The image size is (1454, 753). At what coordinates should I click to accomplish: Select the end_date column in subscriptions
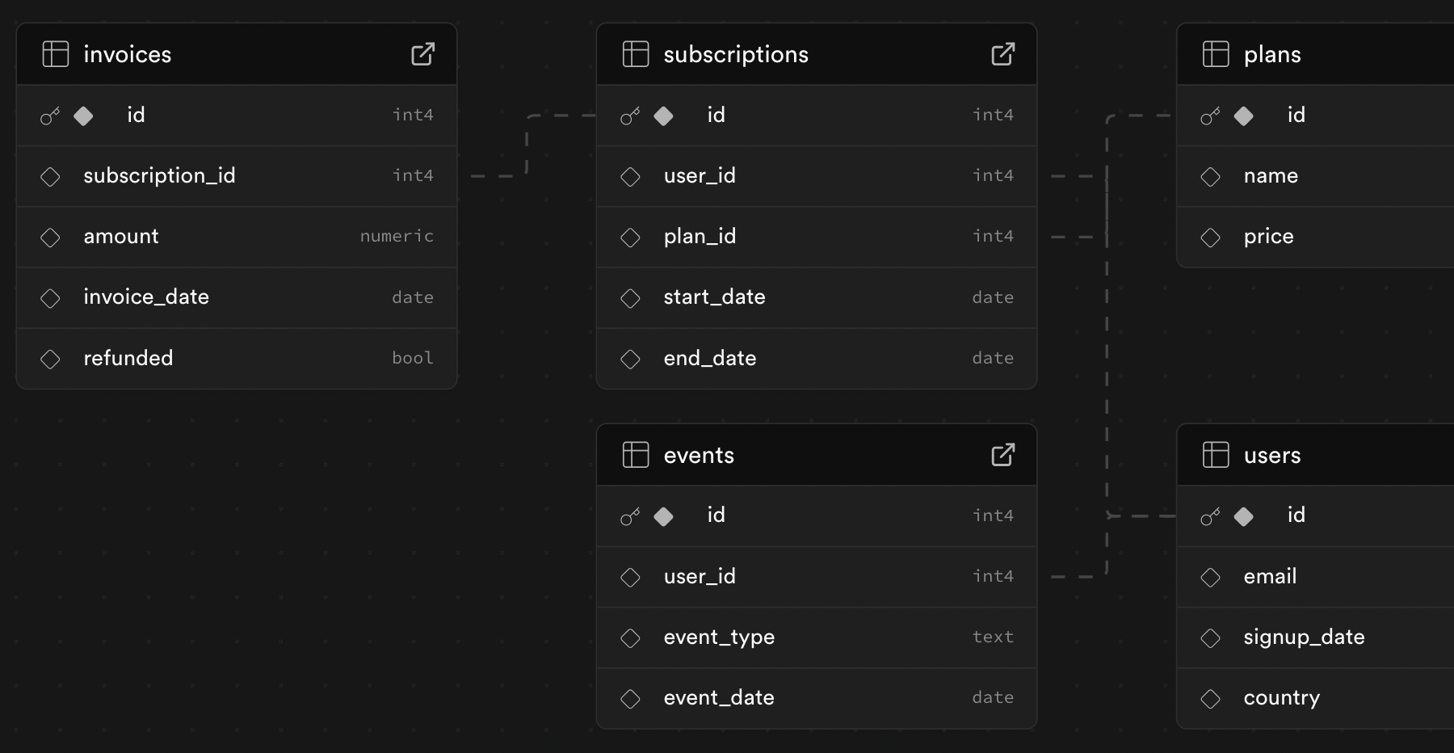click(710, 359)
